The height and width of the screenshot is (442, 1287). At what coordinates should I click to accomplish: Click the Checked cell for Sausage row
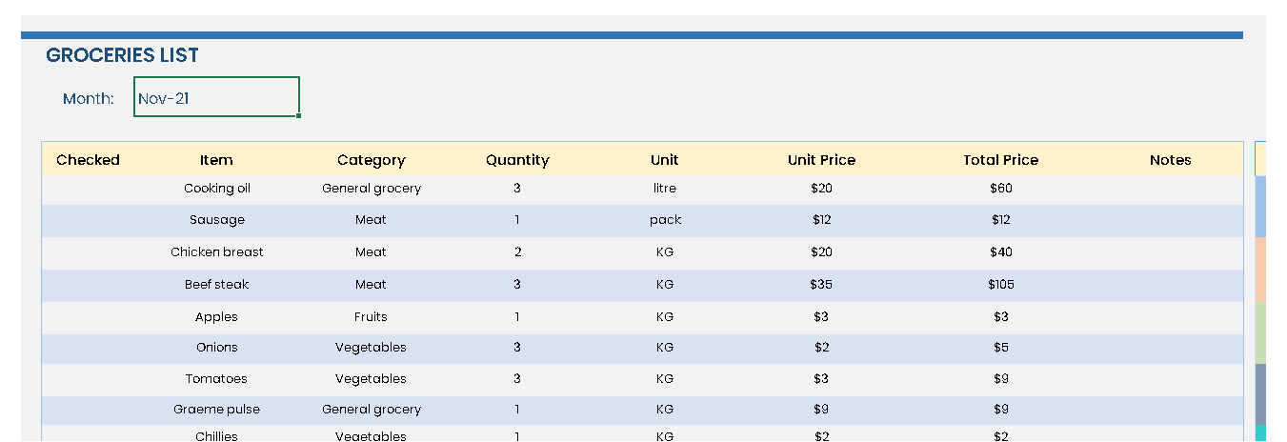pyautogui.click(x=88, y=220)
